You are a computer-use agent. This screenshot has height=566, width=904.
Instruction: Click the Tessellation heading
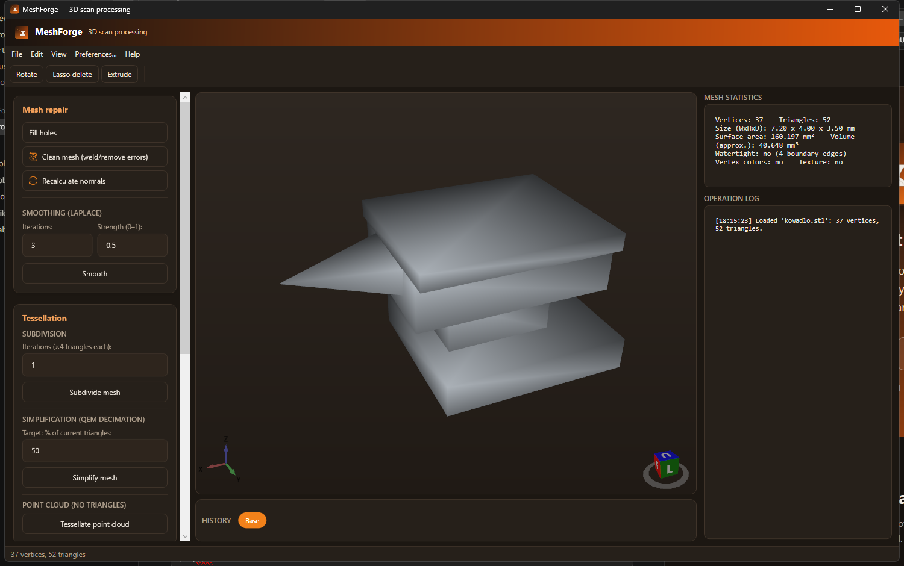click(45, 318)
